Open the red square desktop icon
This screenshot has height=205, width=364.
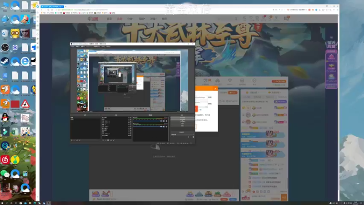(15, 104)
